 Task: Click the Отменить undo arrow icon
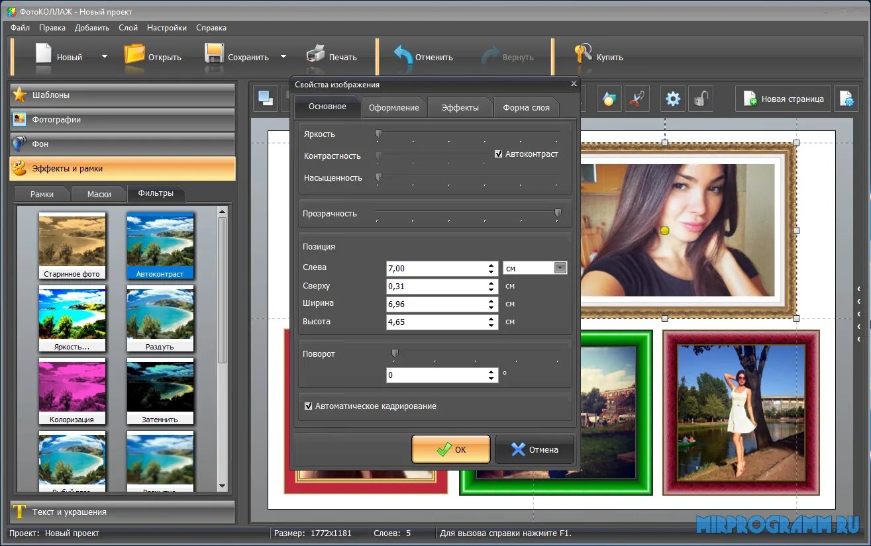tap(403, 55)
